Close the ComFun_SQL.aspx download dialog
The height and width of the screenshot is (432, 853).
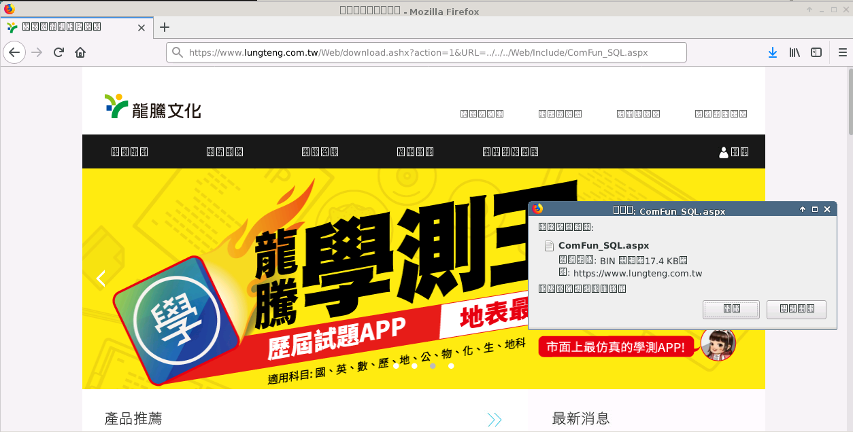pyautogui.click(x=827, y=209)
